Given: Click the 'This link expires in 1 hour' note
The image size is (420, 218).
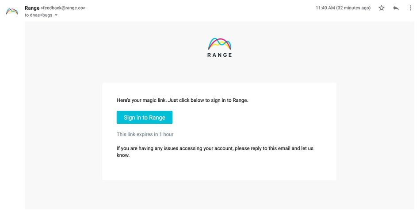Looking at the screenshot, I should click(145, 134).
